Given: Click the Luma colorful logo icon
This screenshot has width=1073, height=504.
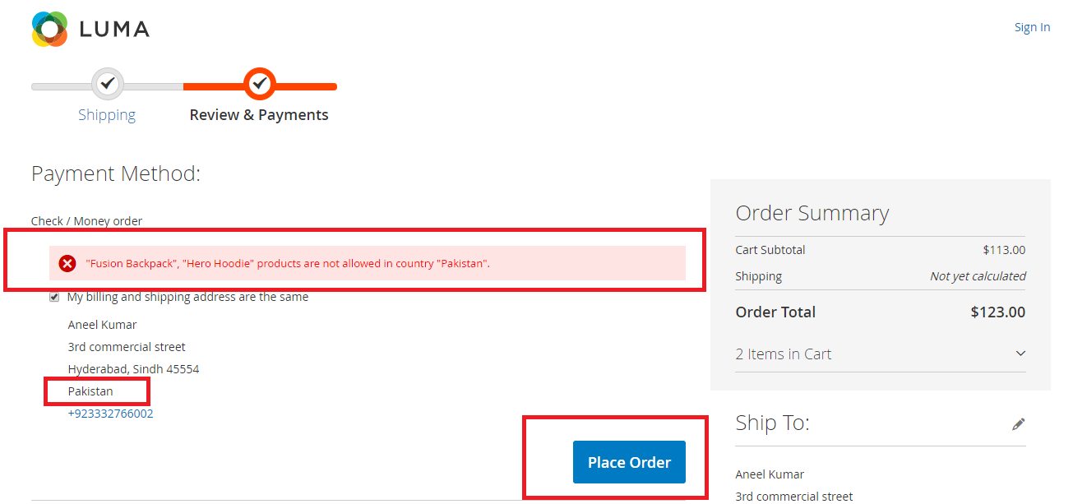Looking at the screenshot, I should (49, 30).
